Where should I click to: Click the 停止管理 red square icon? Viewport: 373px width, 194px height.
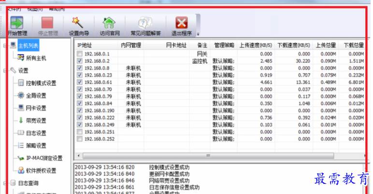pos(47,23)
